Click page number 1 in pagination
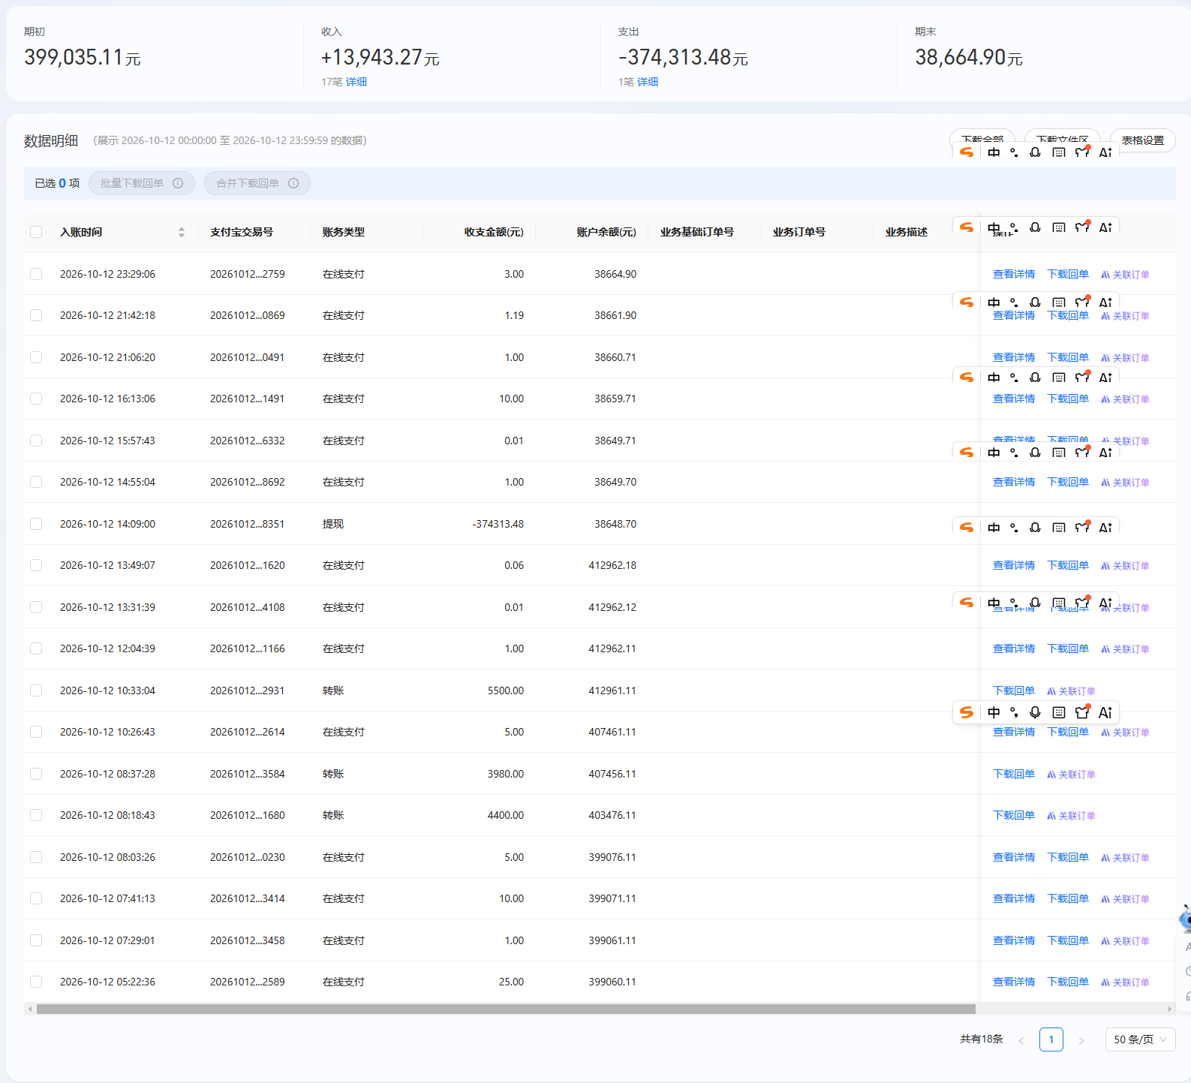The height and width of the screenshot is (1083, 1191). click(x=1051, y=1039)
